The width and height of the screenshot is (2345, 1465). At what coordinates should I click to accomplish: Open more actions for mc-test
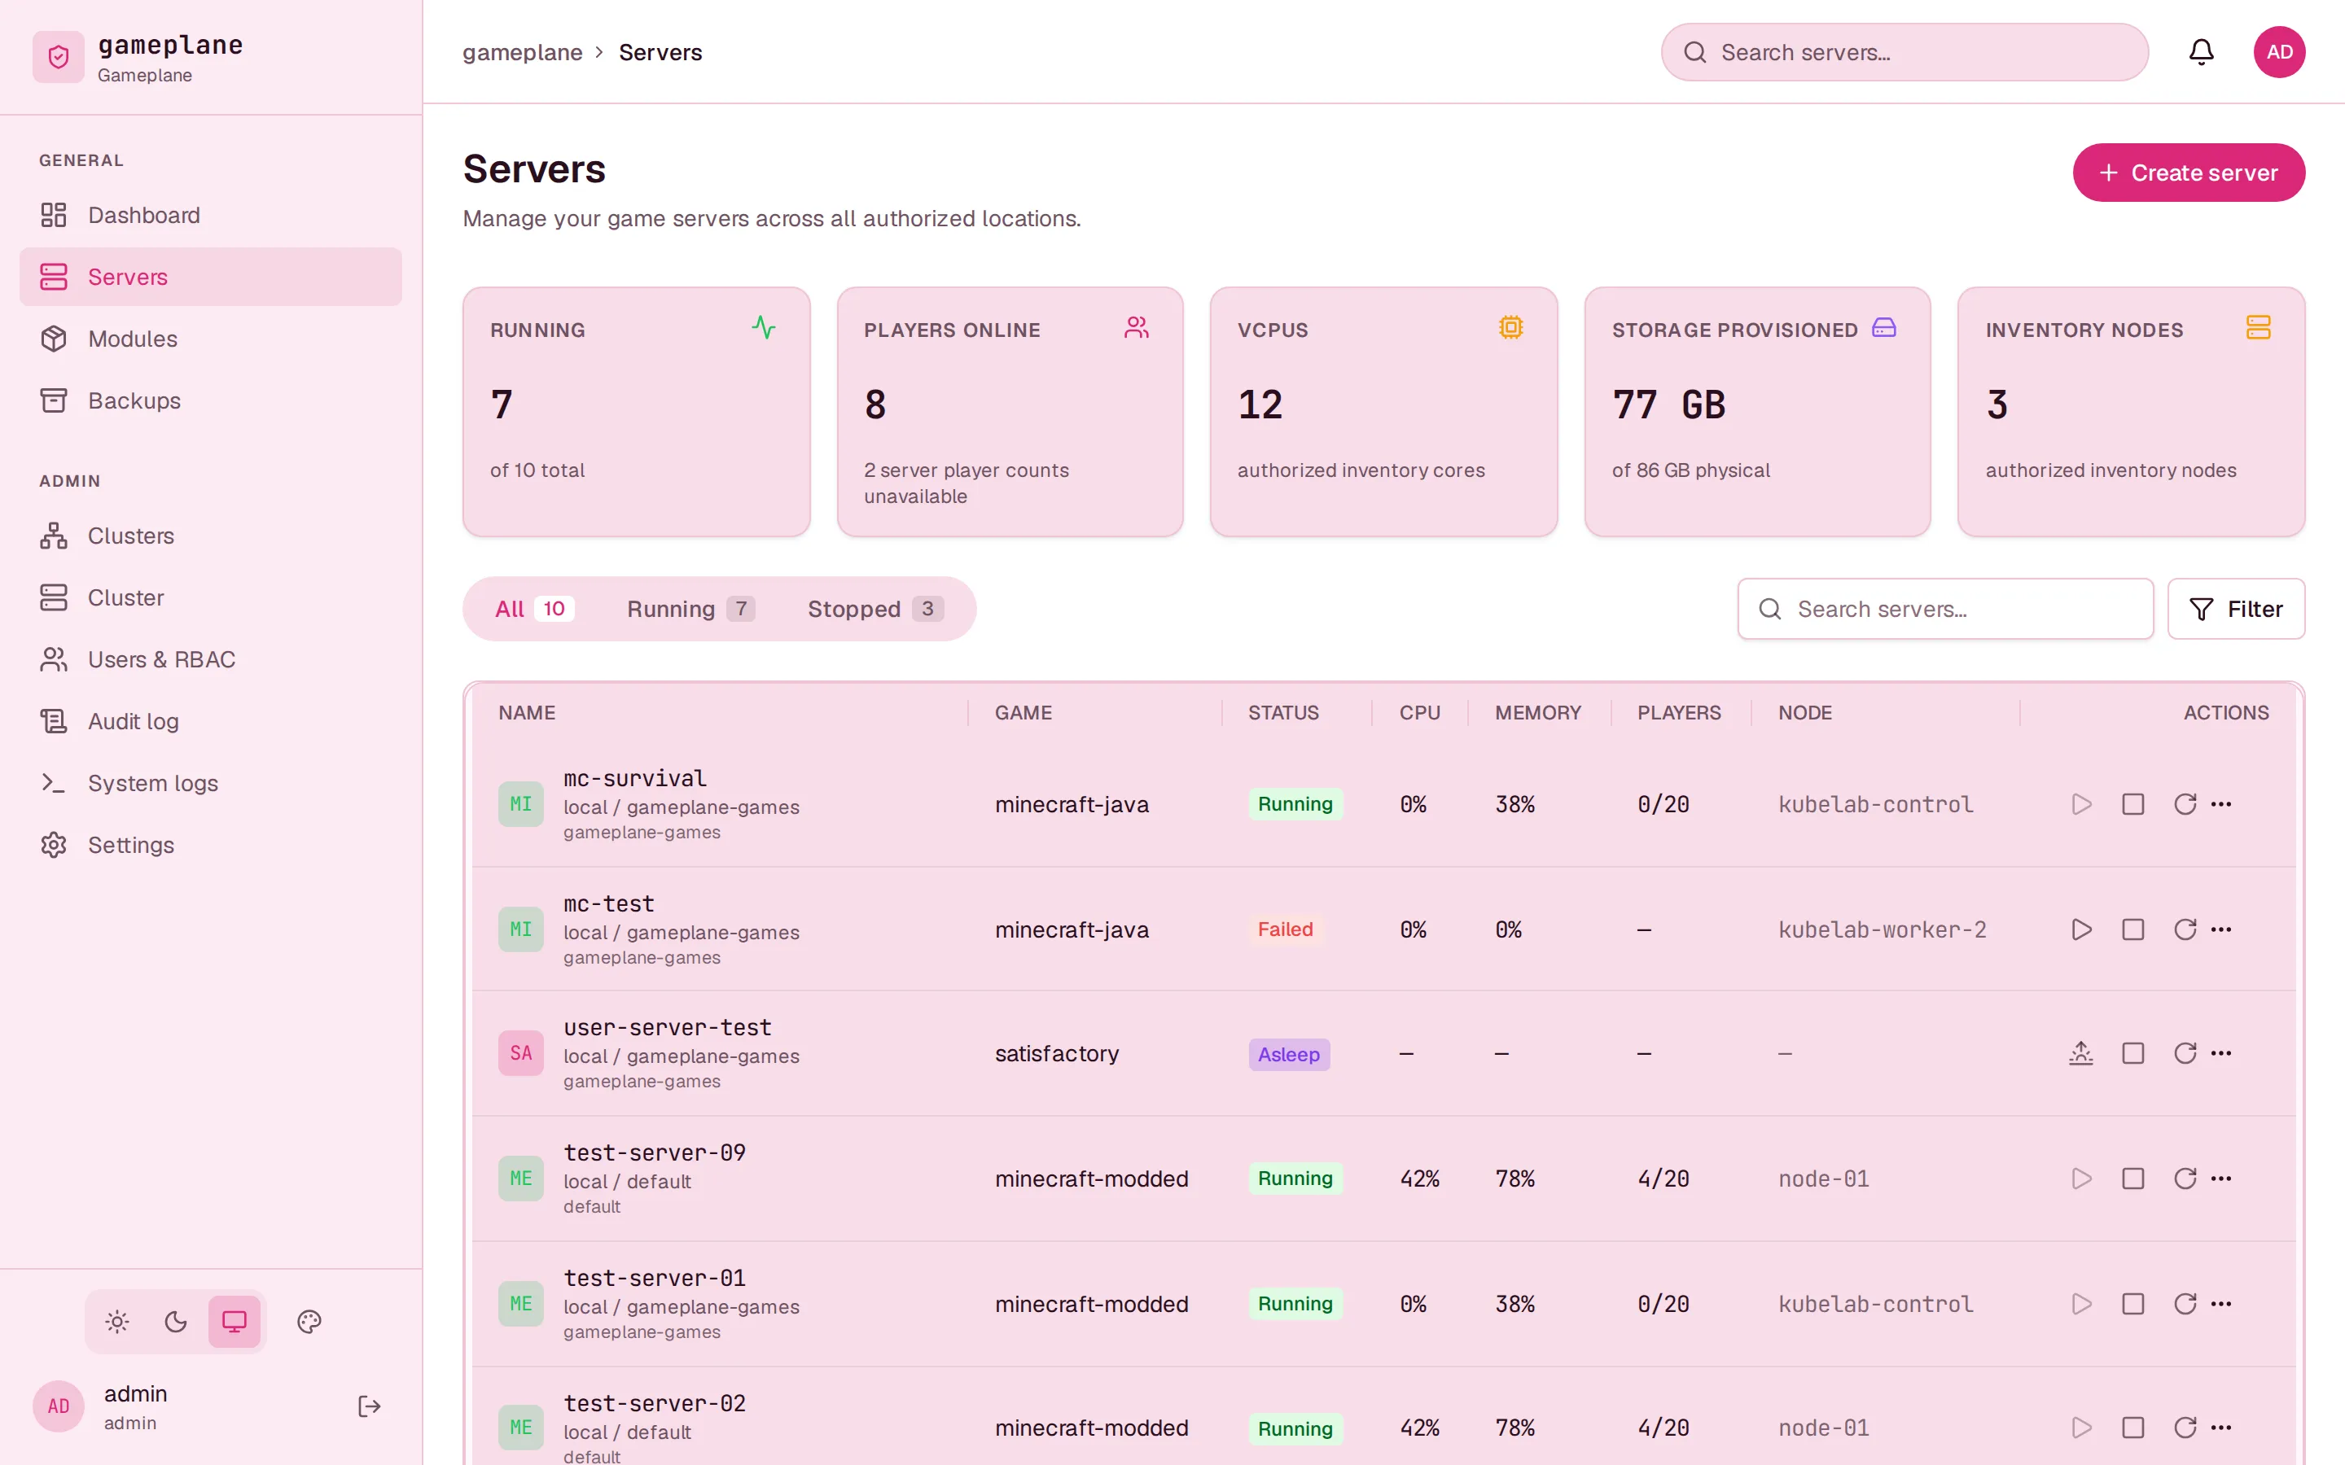pos(2221,929)
